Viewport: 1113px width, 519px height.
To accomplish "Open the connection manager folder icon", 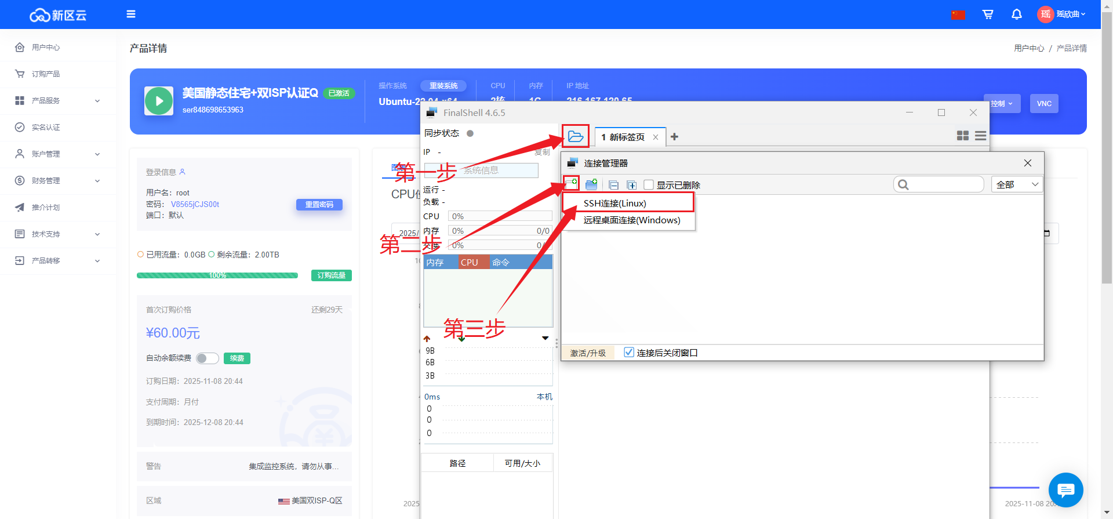I will point(575,136).
